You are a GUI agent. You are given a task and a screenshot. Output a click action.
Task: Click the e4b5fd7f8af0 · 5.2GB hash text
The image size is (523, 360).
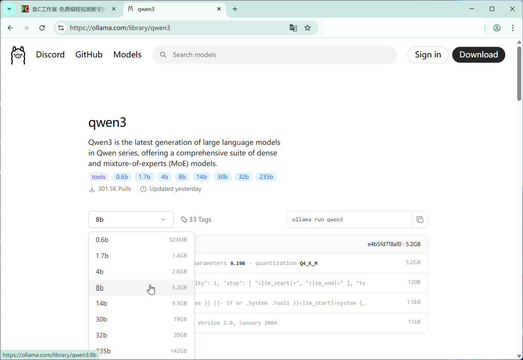tap(394, 244)
